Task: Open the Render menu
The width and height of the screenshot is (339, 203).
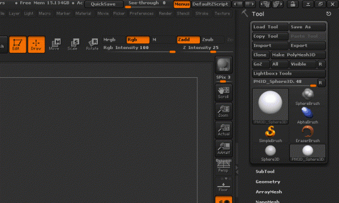Action: click(x=166, y=14)
